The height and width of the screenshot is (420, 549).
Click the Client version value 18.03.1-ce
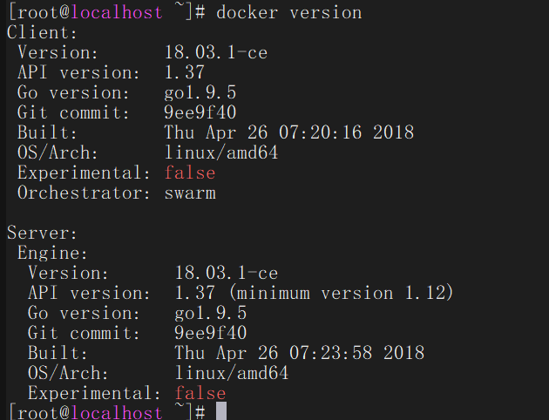(x=216, y=52)
